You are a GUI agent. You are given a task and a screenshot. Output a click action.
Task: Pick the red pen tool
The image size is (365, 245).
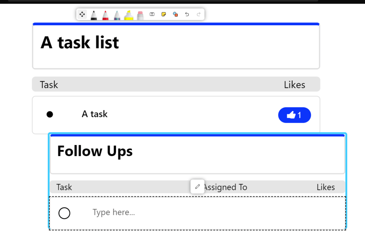(105, 15)
